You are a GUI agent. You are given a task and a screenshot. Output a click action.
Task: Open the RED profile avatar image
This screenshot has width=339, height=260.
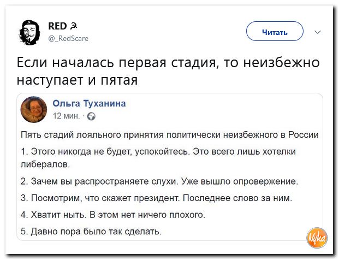point(29,32)
